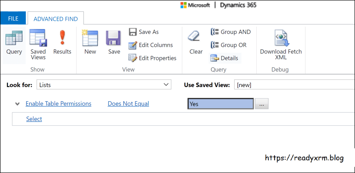Open Edit Columns

pos(151,45)
